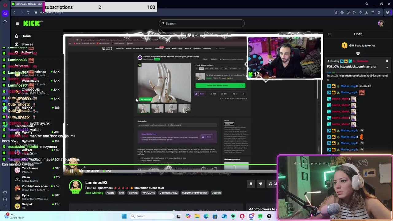393x221 pixels.
Task: Select the Arabic tag
Action: coord(110,193)
